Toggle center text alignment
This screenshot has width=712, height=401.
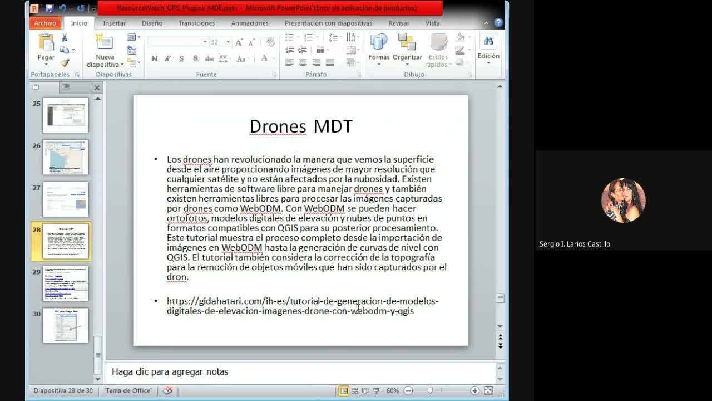303,62
